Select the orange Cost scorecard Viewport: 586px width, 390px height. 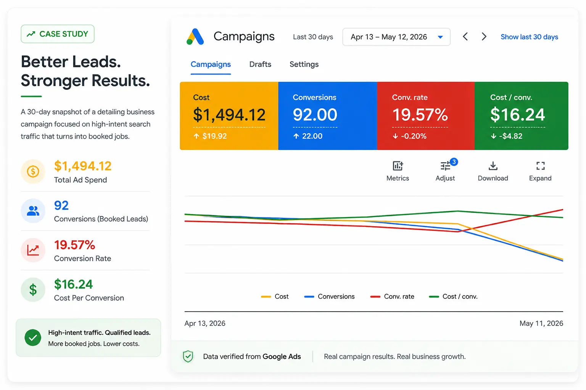229,116
